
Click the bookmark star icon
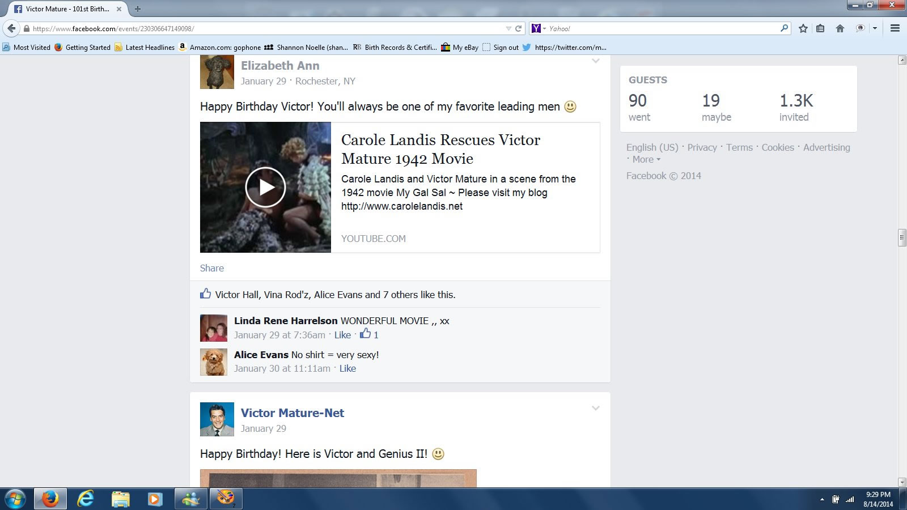click(x=803, y=28)
